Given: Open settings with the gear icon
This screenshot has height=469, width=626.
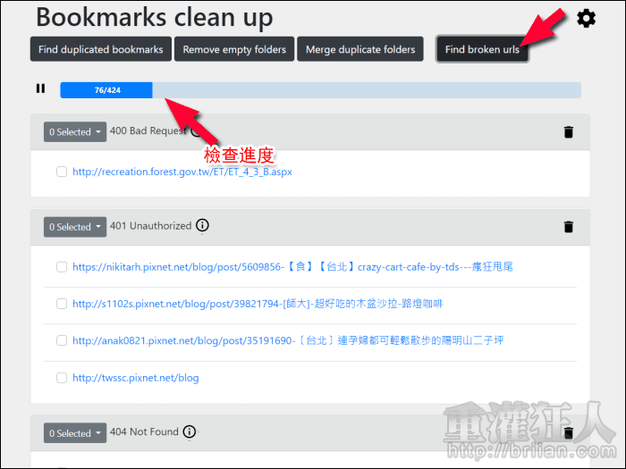Looking at the screenshot, I should (x=586, y=19).
